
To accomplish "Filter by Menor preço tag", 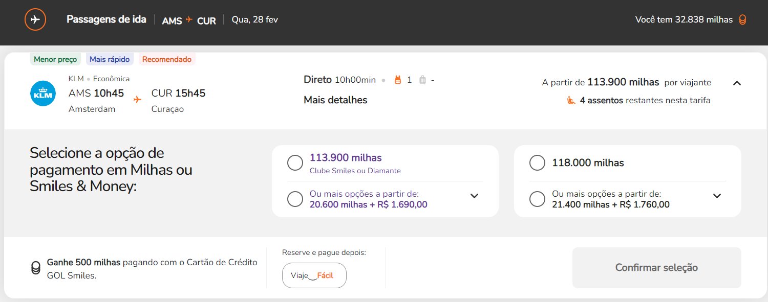I will coord(55,59).
